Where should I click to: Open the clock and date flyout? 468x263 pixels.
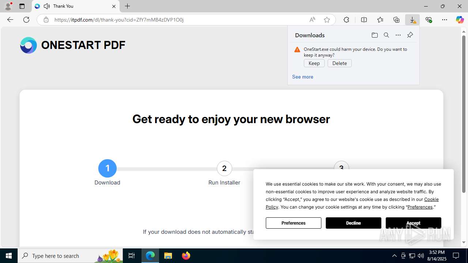[x=437, y=256]
